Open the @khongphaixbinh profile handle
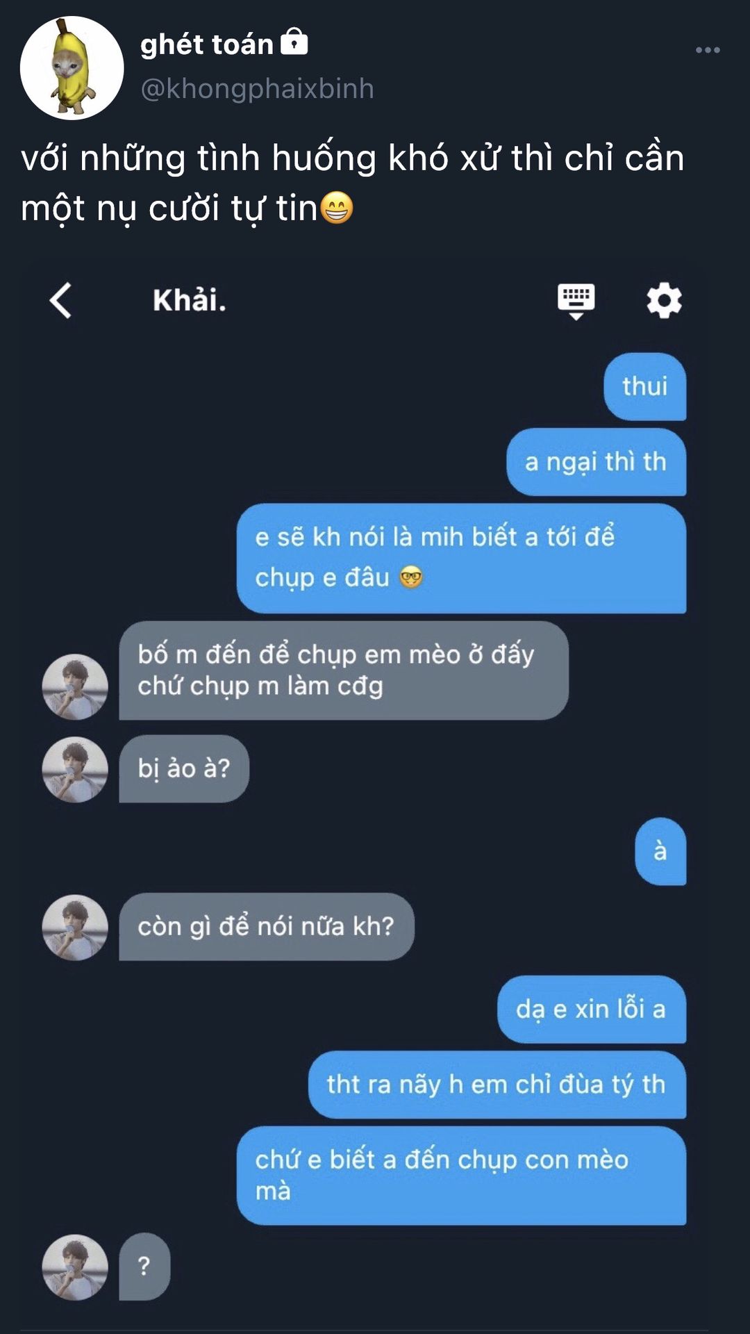This screenshot has height=1334, width=750. (x=257, y=89)
